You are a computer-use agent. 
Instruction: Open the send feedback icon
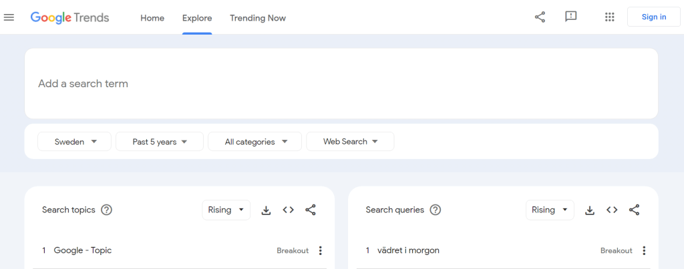[x=570, y=17]
